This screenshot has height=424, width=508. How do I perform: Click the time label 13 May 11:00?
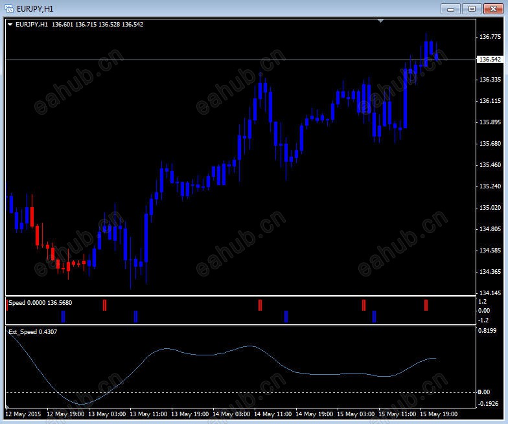click(x=148, y=414)
